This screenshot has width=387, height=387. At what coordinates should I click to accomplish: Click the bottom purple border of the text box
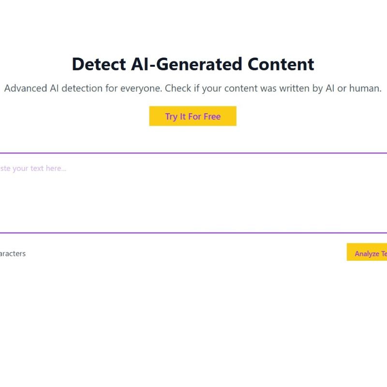pos(193,233)
